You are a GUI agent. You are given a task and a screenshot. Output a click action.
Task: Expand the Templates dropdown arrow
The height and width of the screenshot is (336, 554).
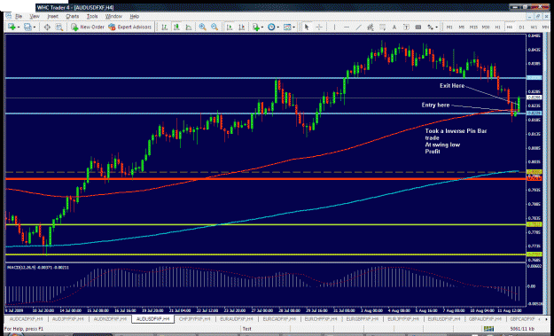[x=293, y=27]
